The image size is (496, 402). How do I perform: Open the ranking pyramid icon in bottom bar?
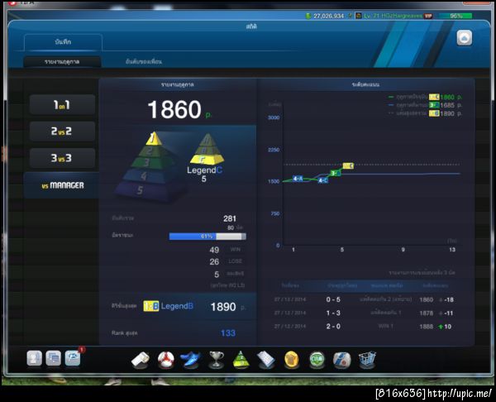241,360
